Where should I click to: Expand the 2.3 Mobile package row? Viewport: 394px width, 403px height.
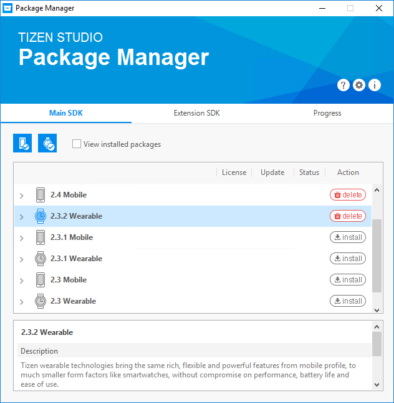tap(22, 281)
